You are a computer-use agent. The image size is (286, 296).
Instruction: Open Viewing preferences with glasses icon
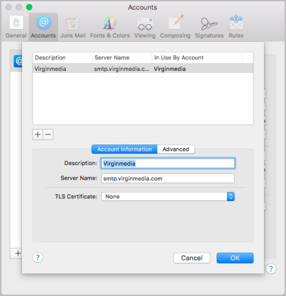145,27
